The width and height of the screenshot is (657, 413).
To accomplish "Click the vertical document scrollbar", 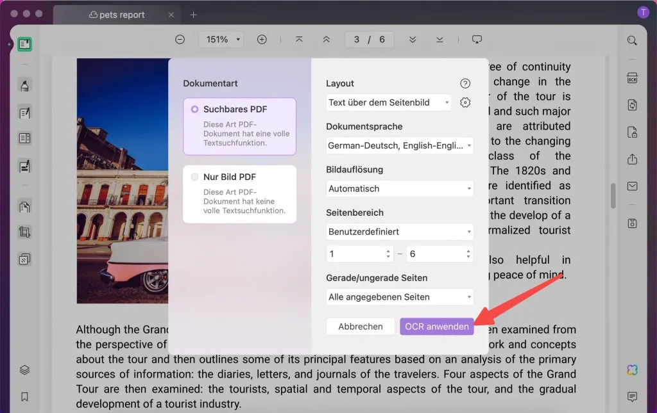I will (x=613, y=195).
